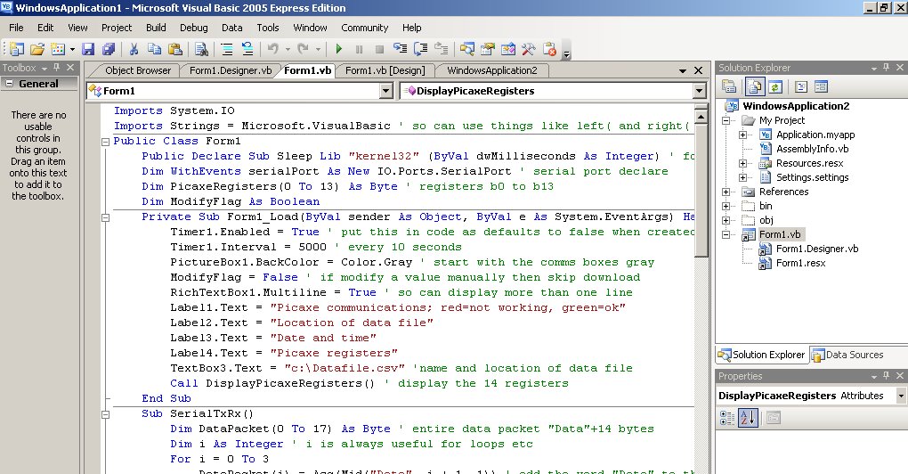Collapse the Form1_Load sub code region
This screenshot has height=474, width=908.
point(105,217)
